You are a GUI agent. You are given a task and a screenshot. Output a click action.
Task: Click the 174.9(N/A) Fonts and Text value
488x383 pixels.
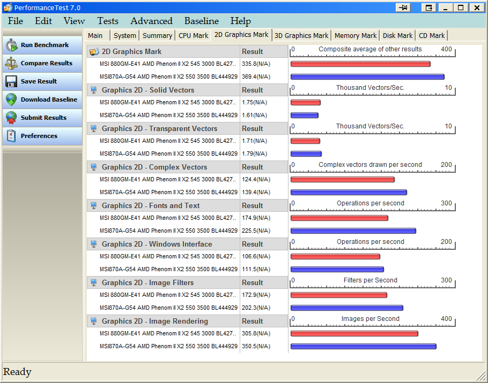[256, 218]
